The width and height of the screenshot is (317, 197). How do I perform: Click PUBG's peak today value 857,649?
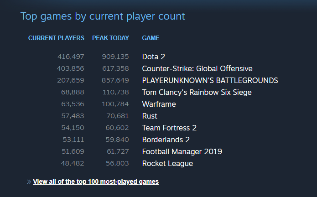(115, 81)
